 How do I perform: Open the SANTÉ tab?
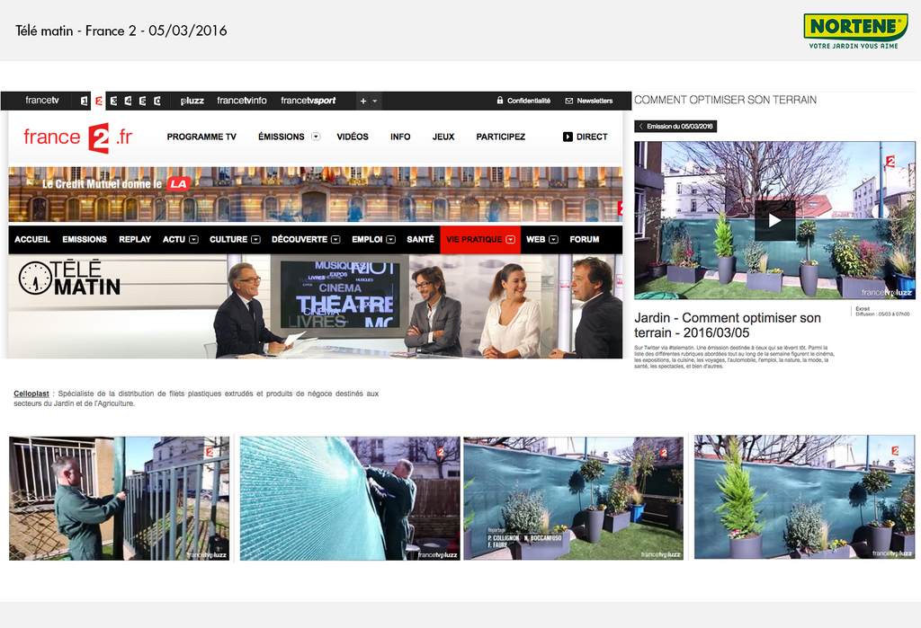[x=421, y=240]
